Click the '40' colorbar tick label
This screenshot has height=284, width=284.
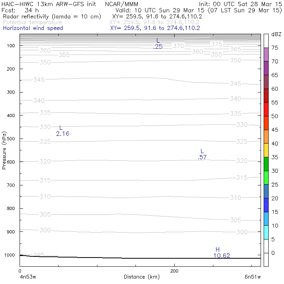pos(274,144)
